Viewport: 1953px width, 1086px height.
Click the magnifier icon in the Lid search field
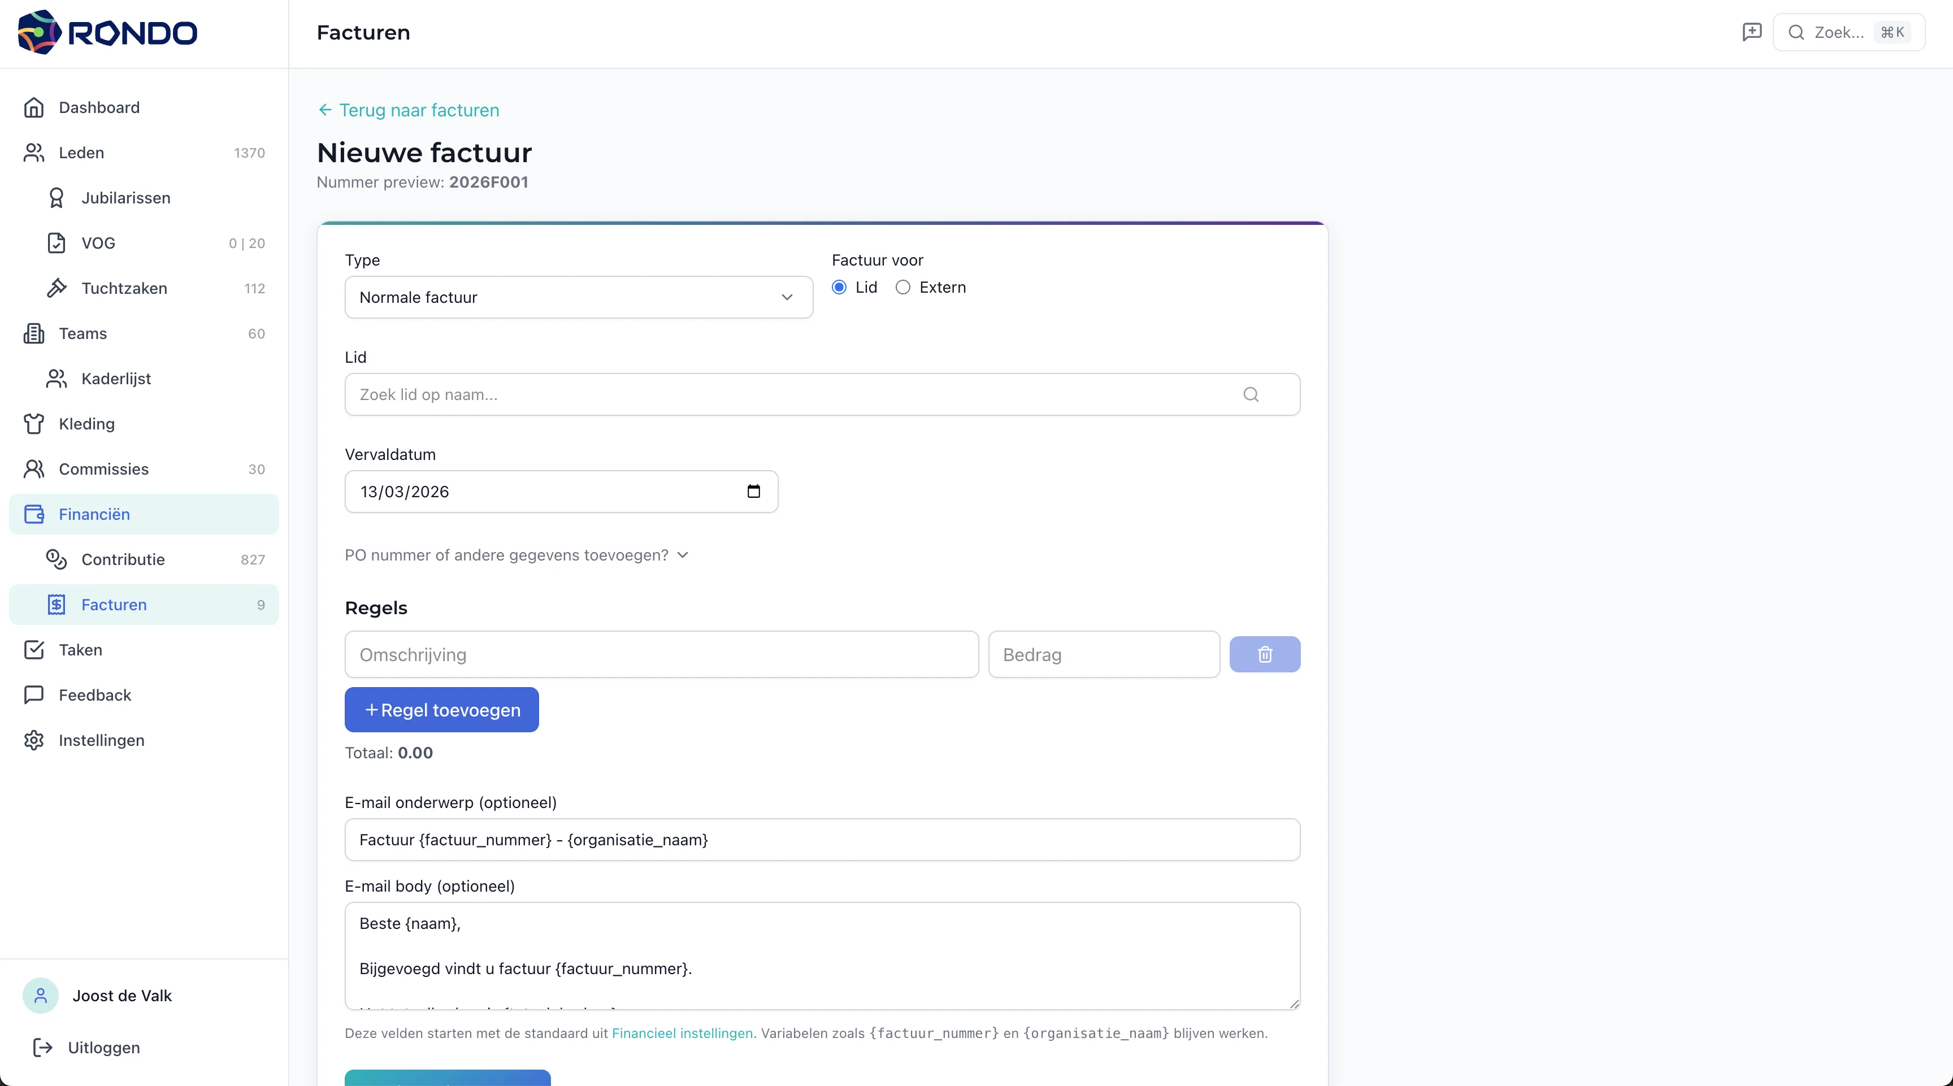pyautogui.click(x=1251, y=394)
